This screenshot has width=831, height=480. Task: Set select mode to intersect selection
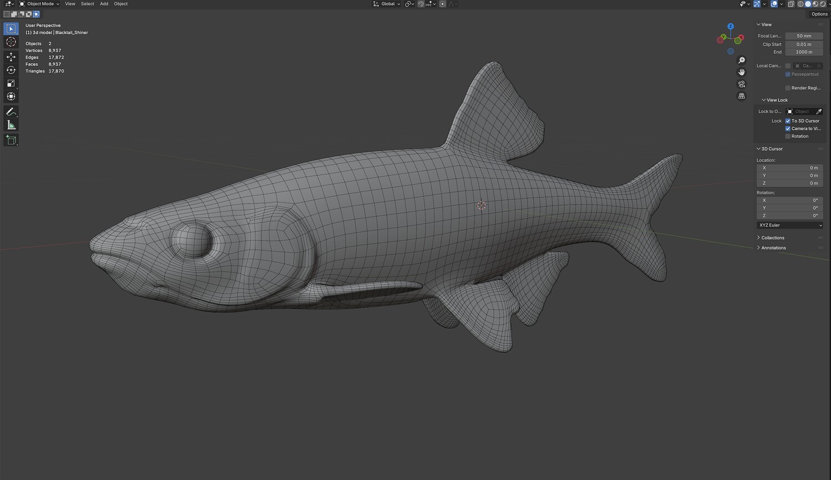coord(36,14)
